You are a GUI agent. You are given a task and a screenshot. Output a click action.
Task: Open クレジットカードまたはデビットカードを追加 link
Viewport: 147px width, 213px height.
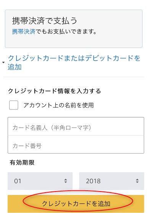coord(74,63)
